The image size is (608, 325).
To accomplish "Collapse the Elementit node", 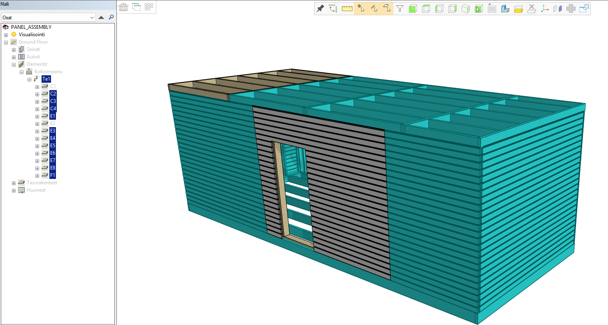I will coord(14,64).
